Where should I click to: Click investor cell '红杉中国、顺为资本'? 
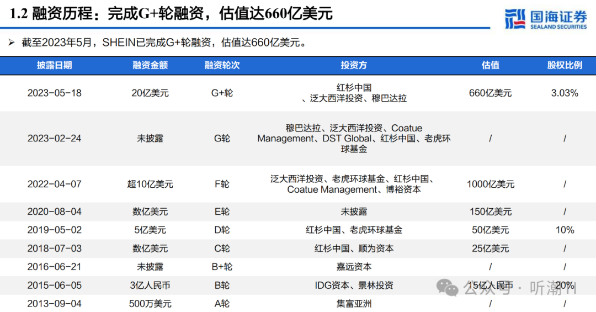click(x=354, y=248)
